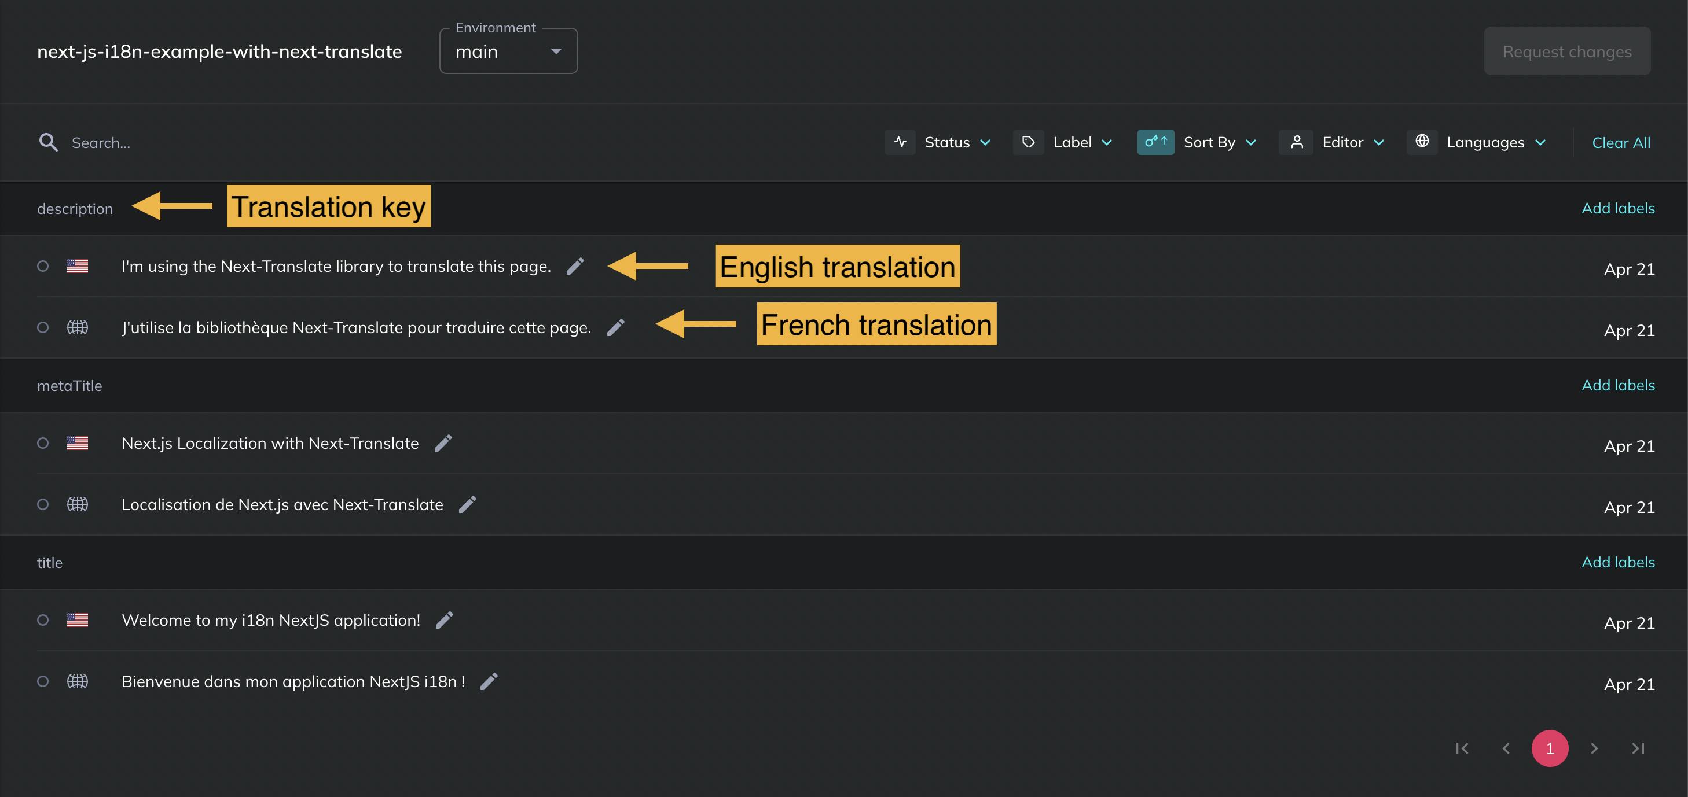Edit the English description translation pencil
This screenshot has width=1688, height=797.
[x=575, y=267]
